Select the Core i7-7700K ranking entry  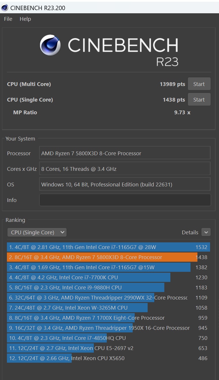click(108, 278)
